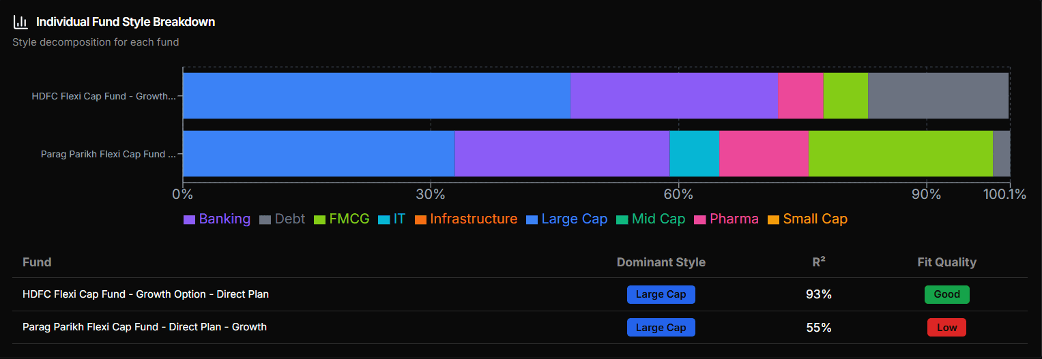Toggle the Pharma legend entry
This screenshot has width=1042, height=359.
[726, 219]
